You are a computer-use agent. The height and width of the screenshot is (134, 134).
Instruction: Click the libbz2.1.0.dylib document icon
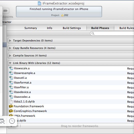[11, 101]
